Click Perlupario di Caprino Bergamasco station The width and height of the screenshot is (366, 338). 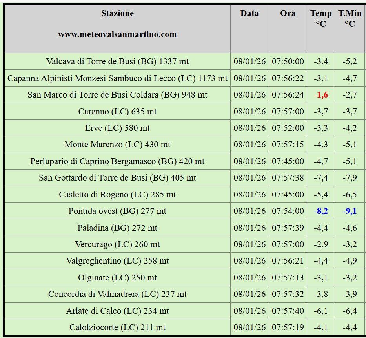[117, 161]
